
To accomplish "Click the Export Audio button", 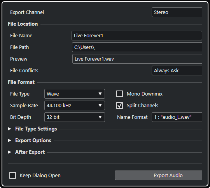I will coord(158,175).
